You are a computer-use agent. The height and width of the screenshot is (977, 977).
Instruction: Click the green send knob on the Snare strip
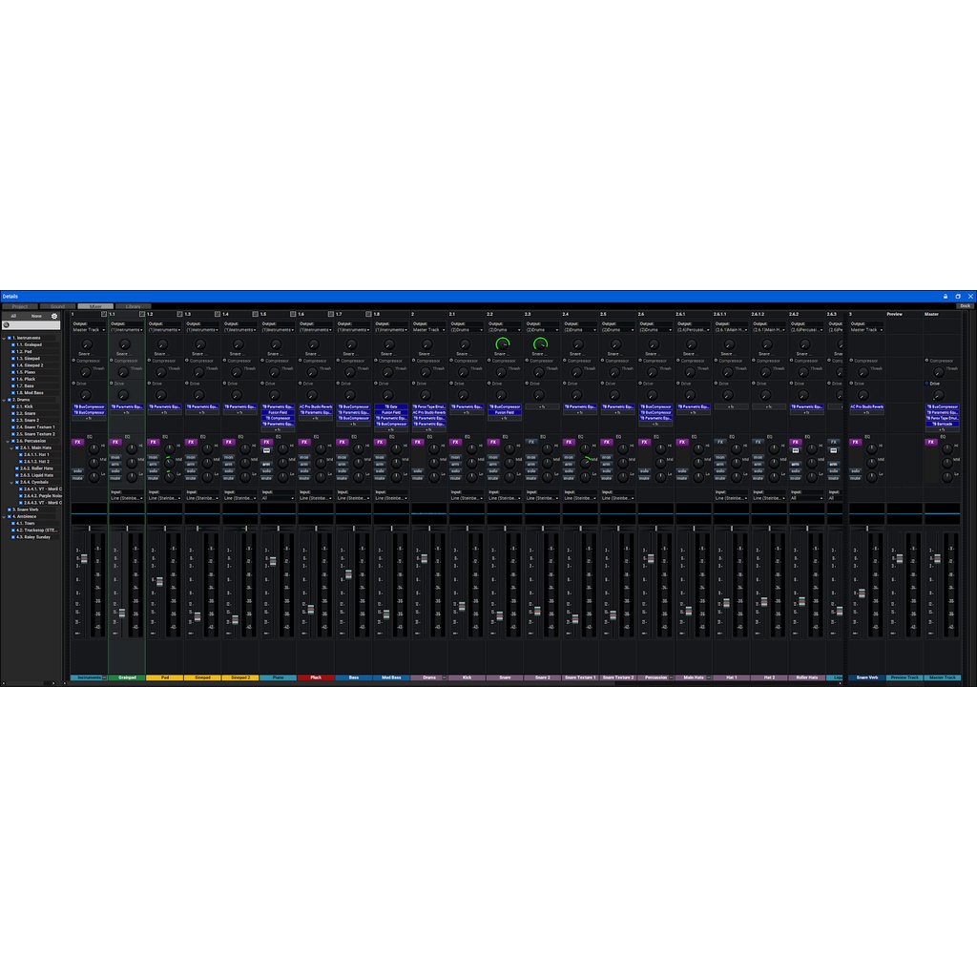[x=502, y=343]
